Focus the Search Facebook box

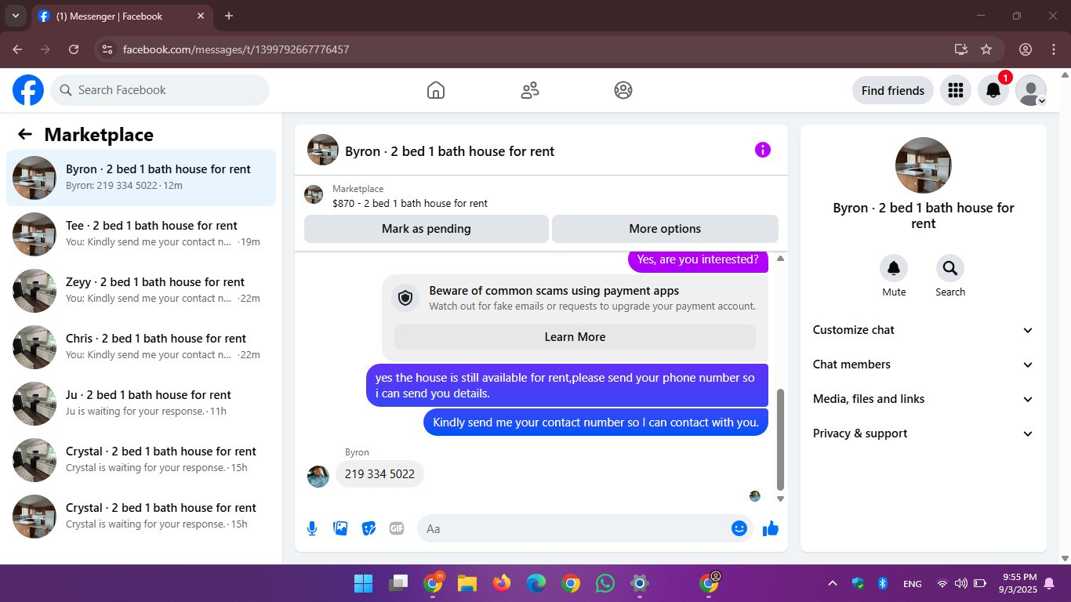click(160, 90)
